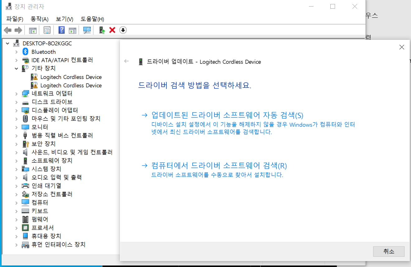This screenshot has width=411, height=267.
Task: Select the IDE ATA/ATAPI 컨트롤러 label
Action: pos(62,60)
